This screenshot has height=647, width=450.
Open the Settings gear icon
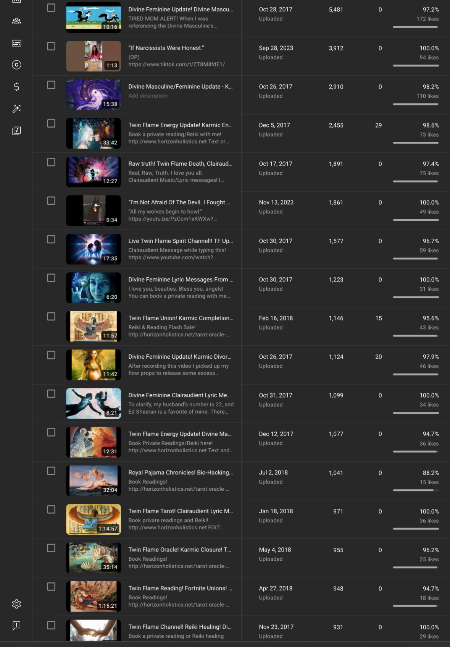click(16, 604)
